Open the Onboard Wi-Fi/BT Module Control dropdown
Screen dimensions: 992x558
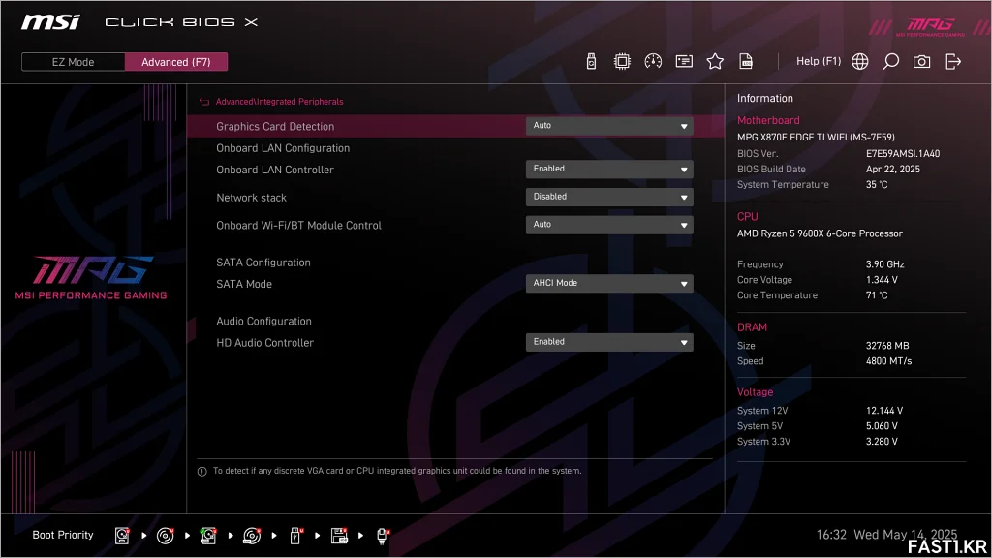pyautogui.click(x=609, y=225)
